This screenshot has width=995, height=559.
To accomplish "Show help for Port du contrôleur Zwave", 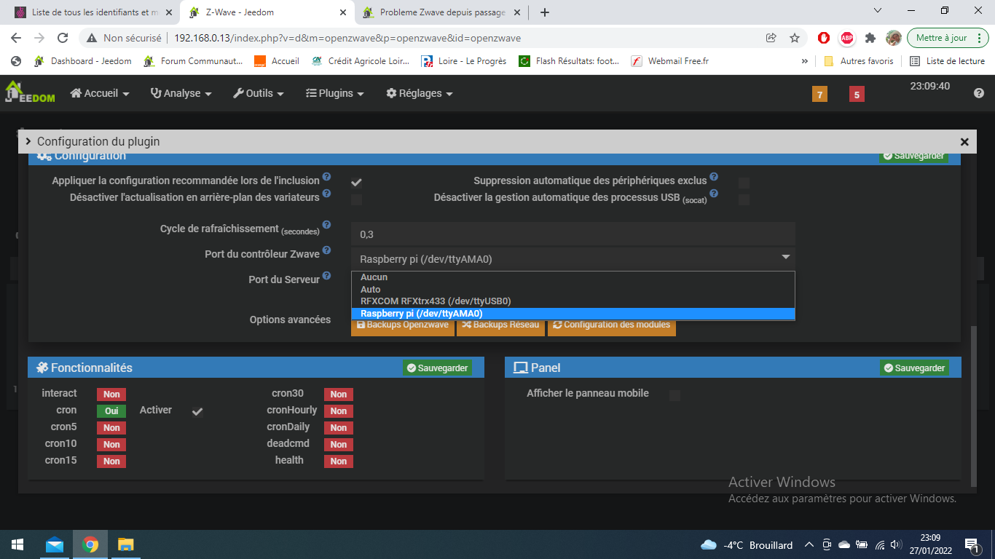I will [x=326, y=250].
